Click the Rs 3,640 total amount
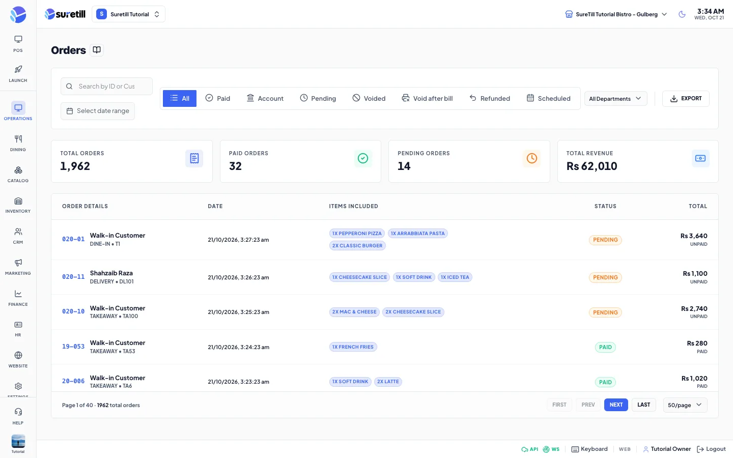This screenshot has height=458, width=733. (694, 236)
